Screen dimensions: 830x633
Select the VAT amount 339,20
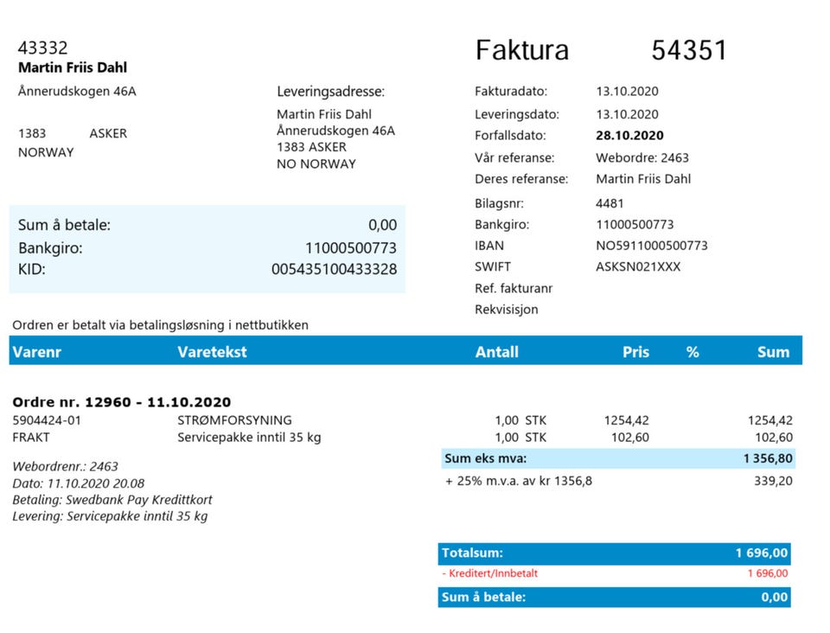[x=773, y=481]
